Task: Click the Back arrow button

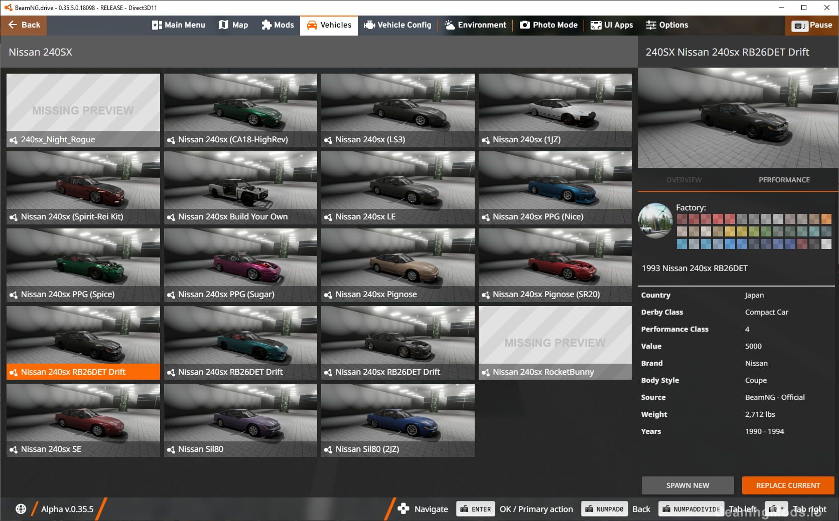Action: [x=24, y=25]
